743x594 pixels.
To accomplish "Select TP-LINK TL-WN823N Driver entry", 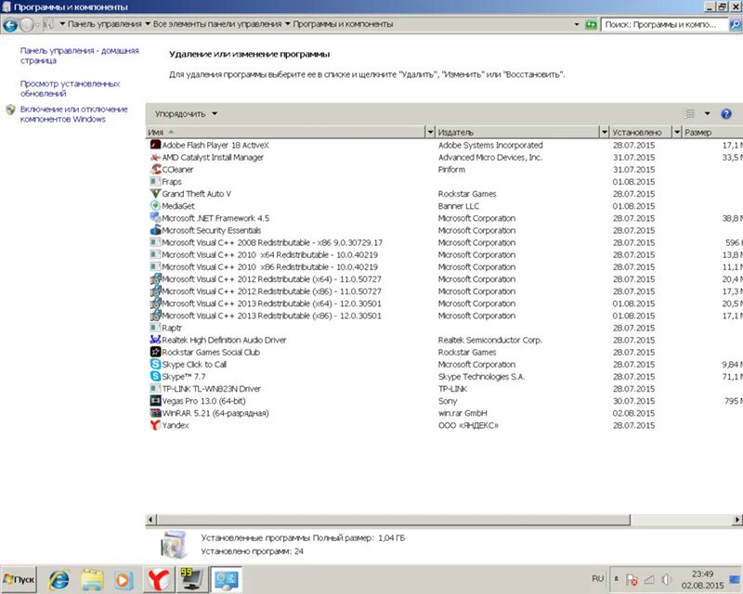I will 444,389.
